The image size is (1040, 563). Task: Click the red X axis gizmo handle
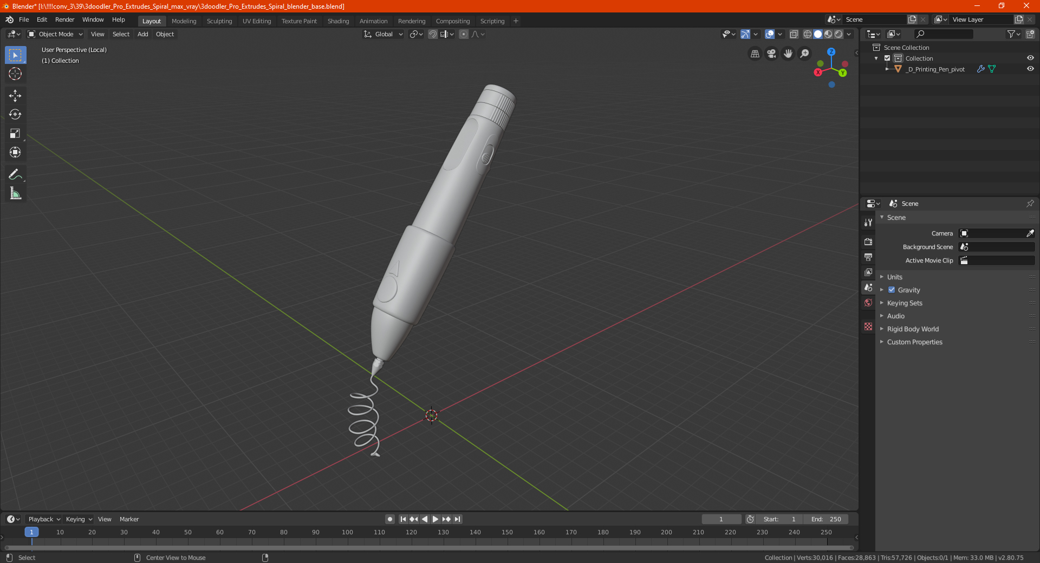coord(818,72)
